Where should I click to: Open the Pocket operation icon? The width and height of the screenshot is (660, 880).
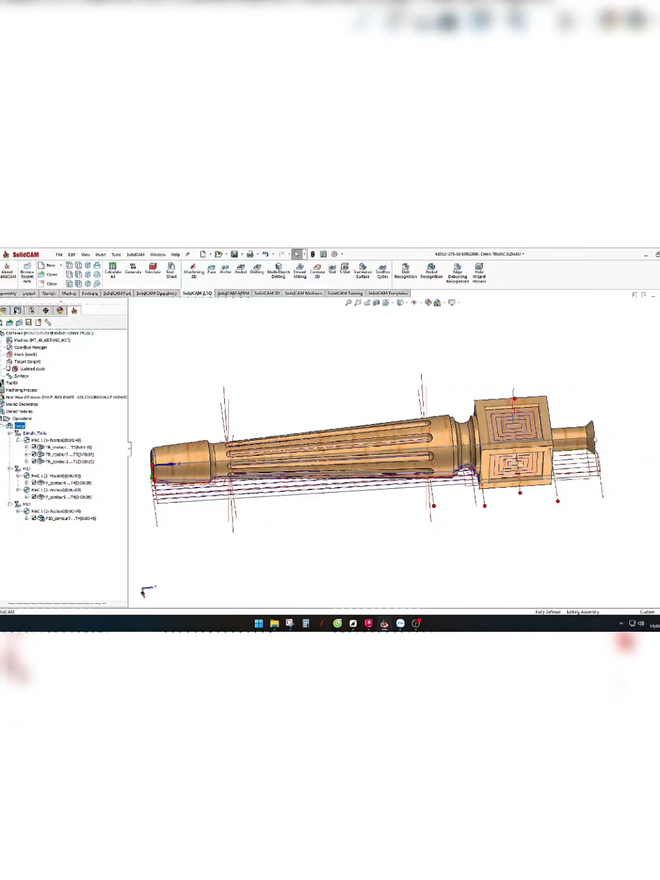click(x=239, y=270)
